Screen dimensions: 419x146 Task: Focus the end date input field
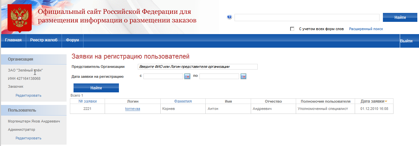[219, 76]
